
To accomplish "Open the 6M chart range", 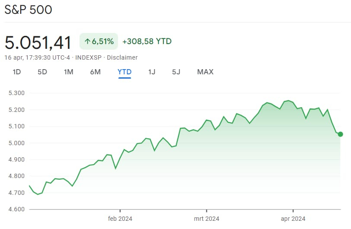I will 96,72.
